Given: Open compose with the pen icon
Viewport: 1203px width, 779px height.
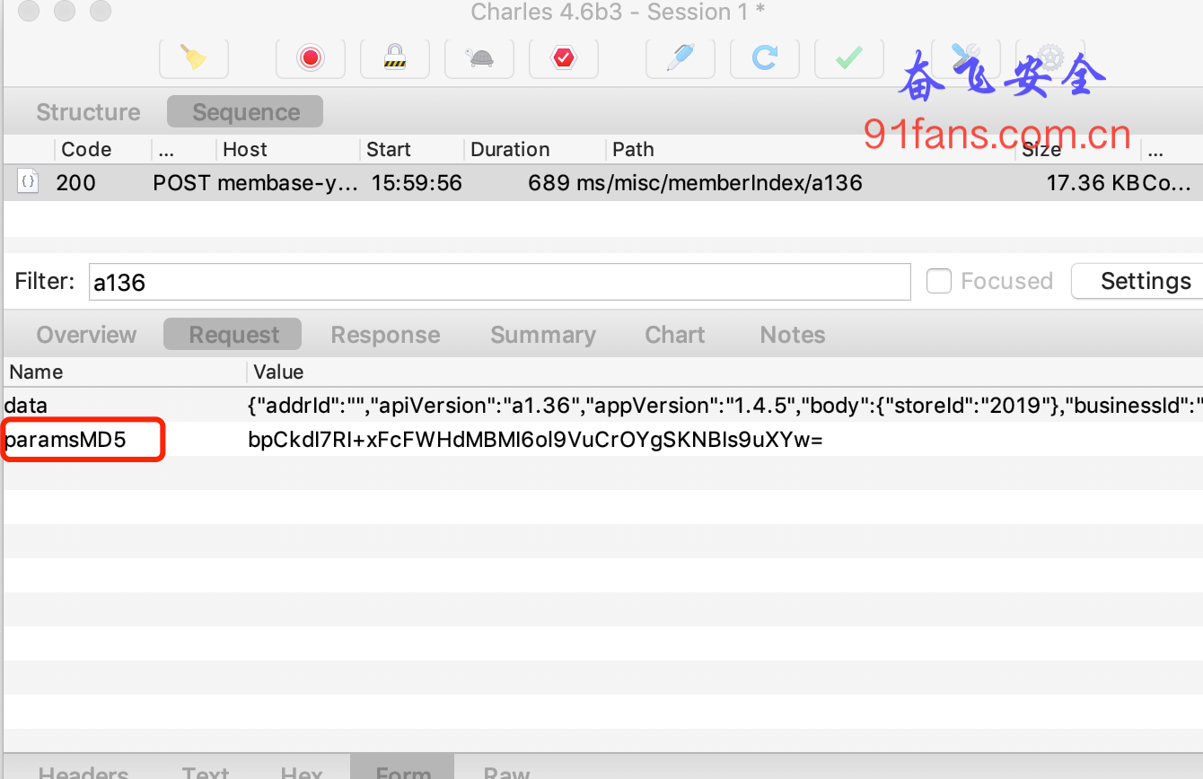Looking at the screenshot, I should (681, 58).
